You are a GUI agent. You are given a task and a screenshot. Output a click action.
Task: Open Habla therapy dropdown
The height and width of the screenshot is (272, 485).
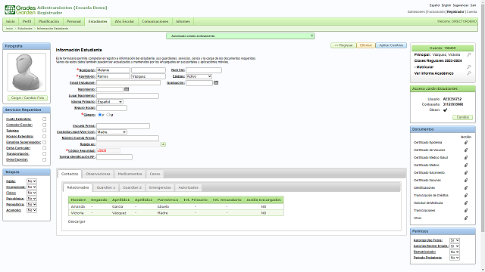[x=32, y=181]
